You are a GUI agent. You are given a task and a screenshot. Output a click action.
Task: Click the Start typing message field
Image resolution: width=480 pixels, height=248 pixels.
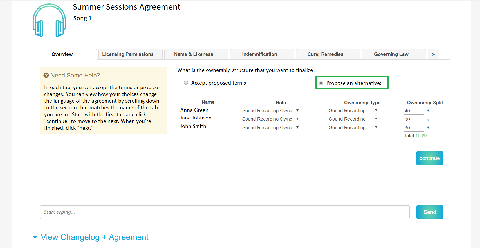tap(224, 212)
